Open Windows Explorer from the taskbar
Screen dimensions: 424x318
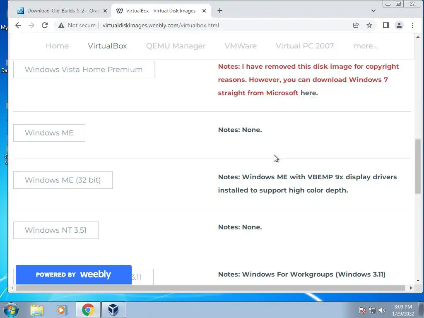pos(37,310)
